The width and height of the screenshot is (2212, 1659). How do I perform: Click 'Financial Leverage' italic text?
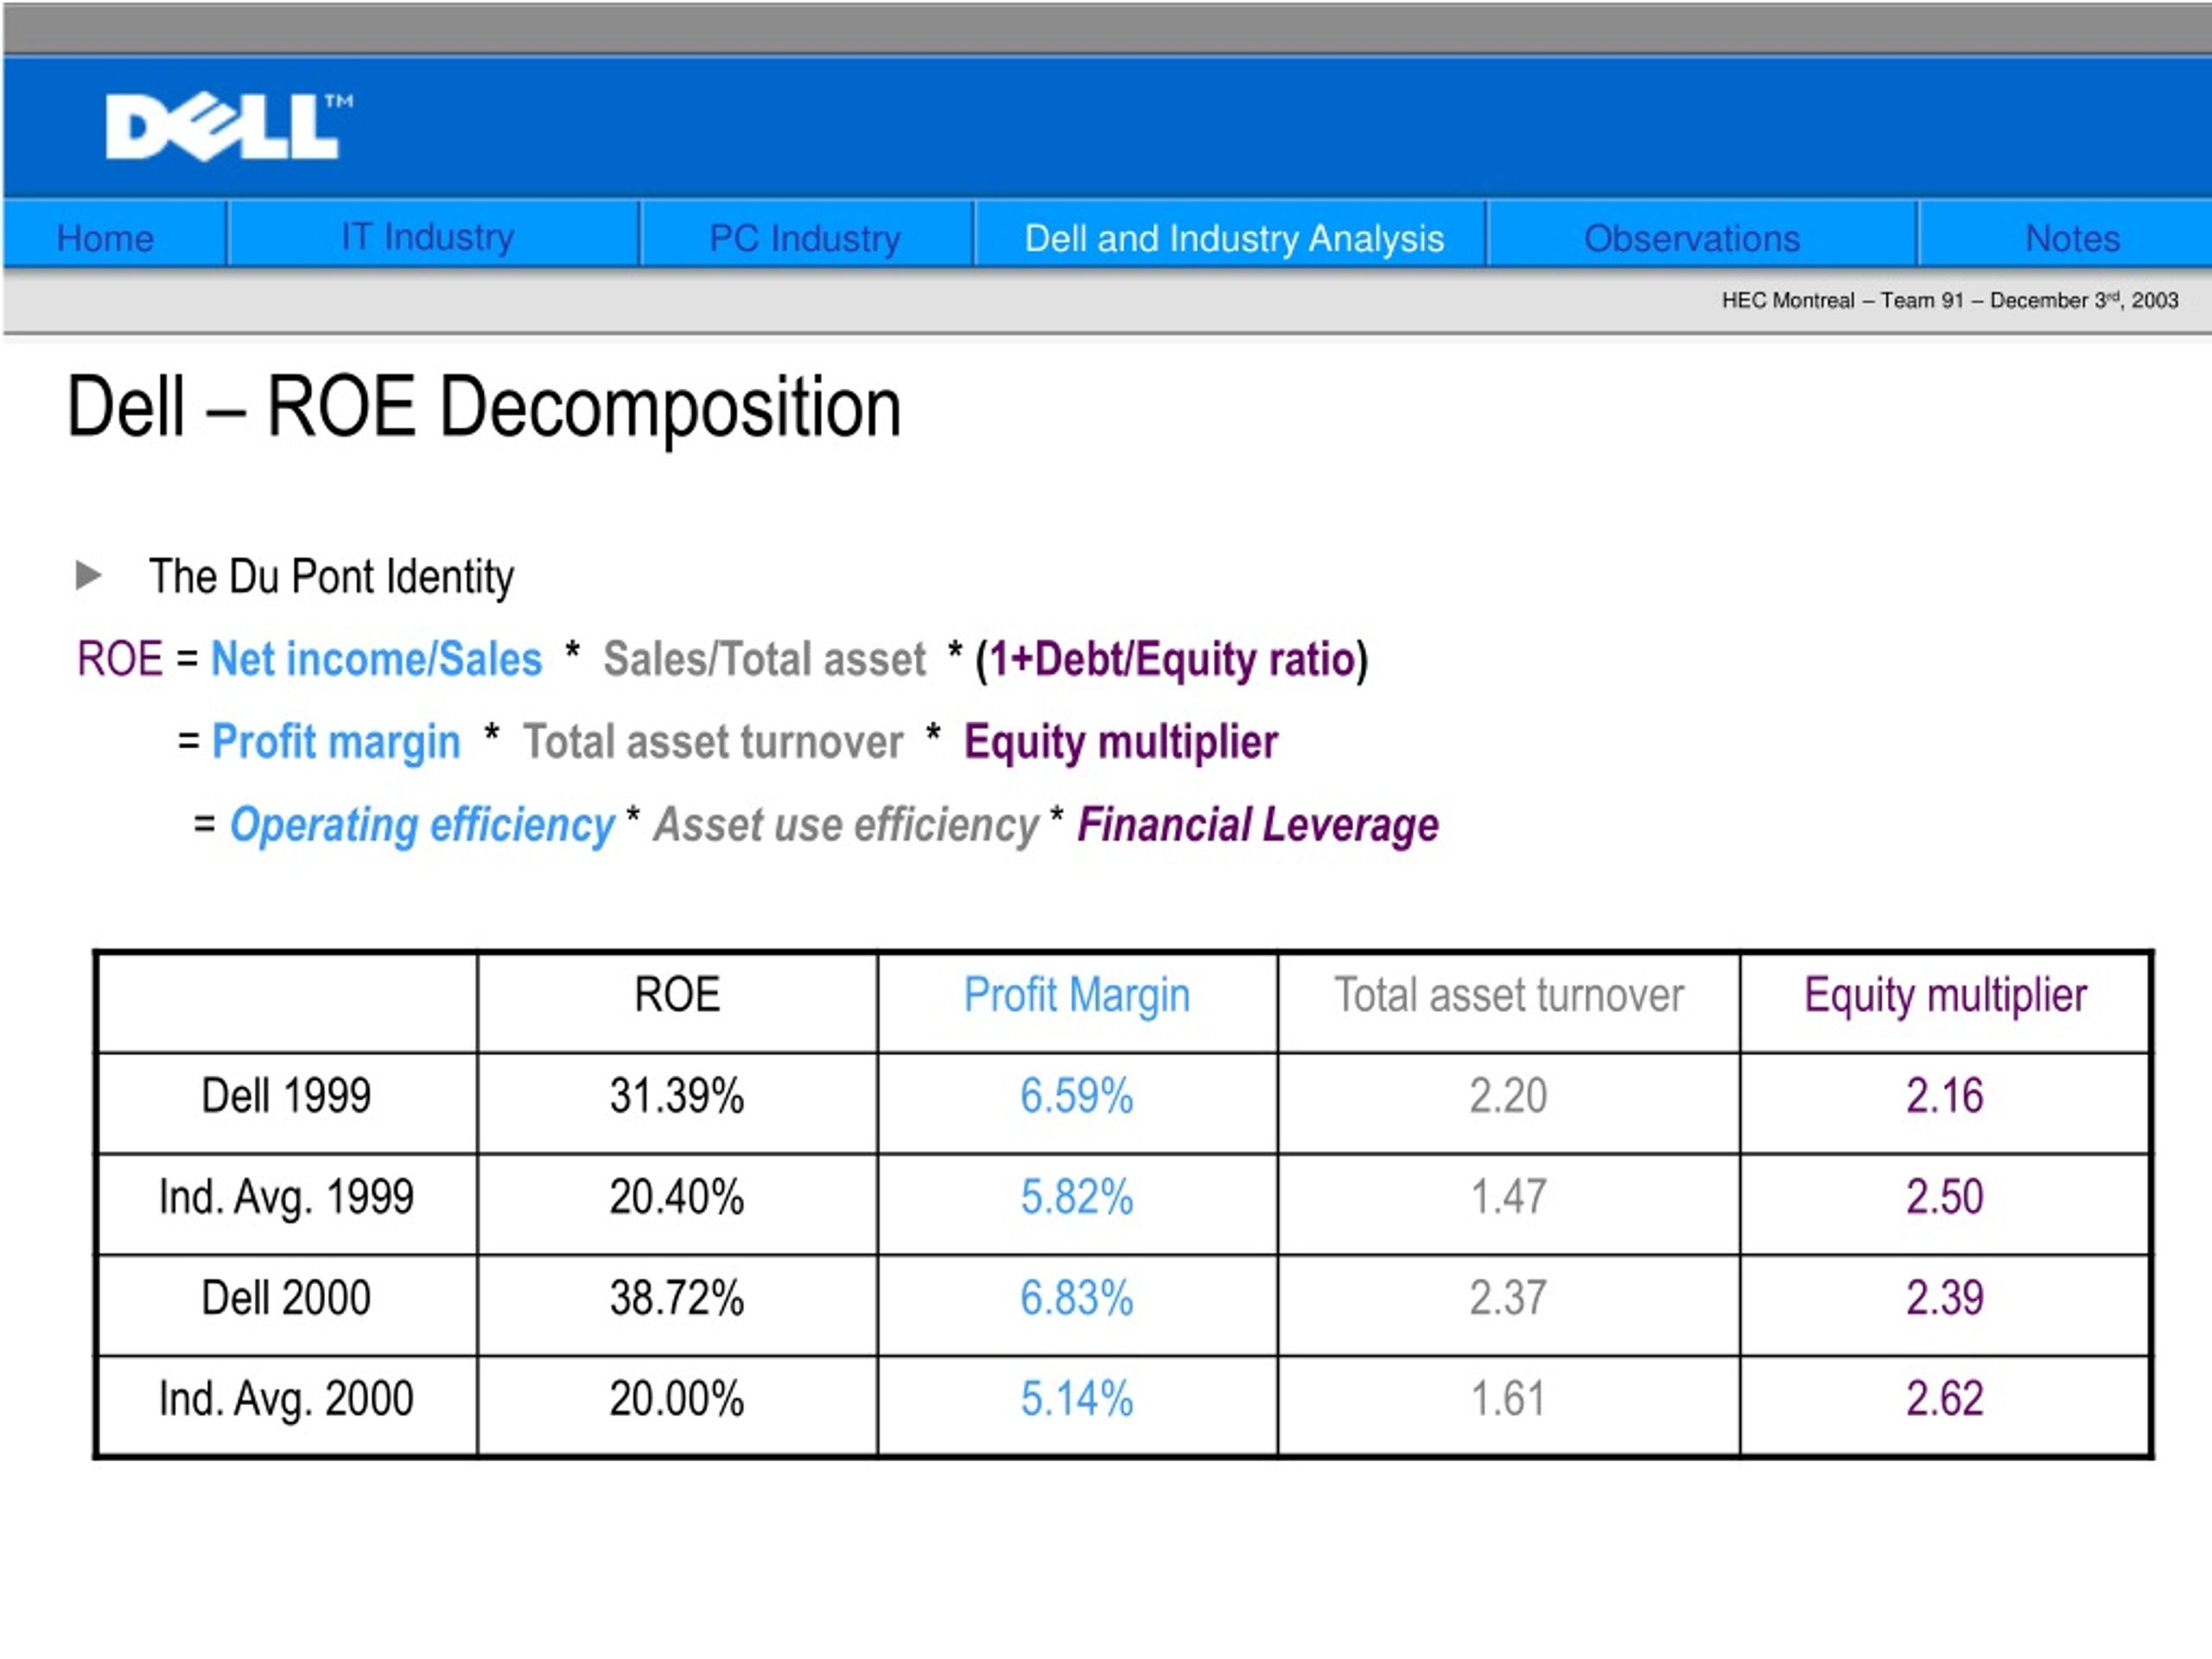pyautogui.click(x=1258, y=825)
